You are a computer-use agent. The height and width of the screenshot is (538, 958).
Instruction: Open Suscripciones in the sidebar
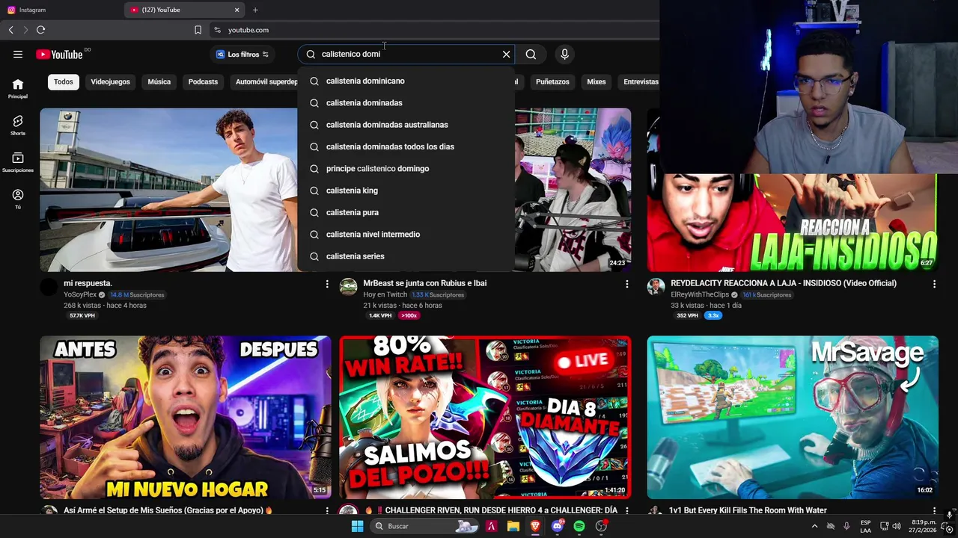click(18, 162)
